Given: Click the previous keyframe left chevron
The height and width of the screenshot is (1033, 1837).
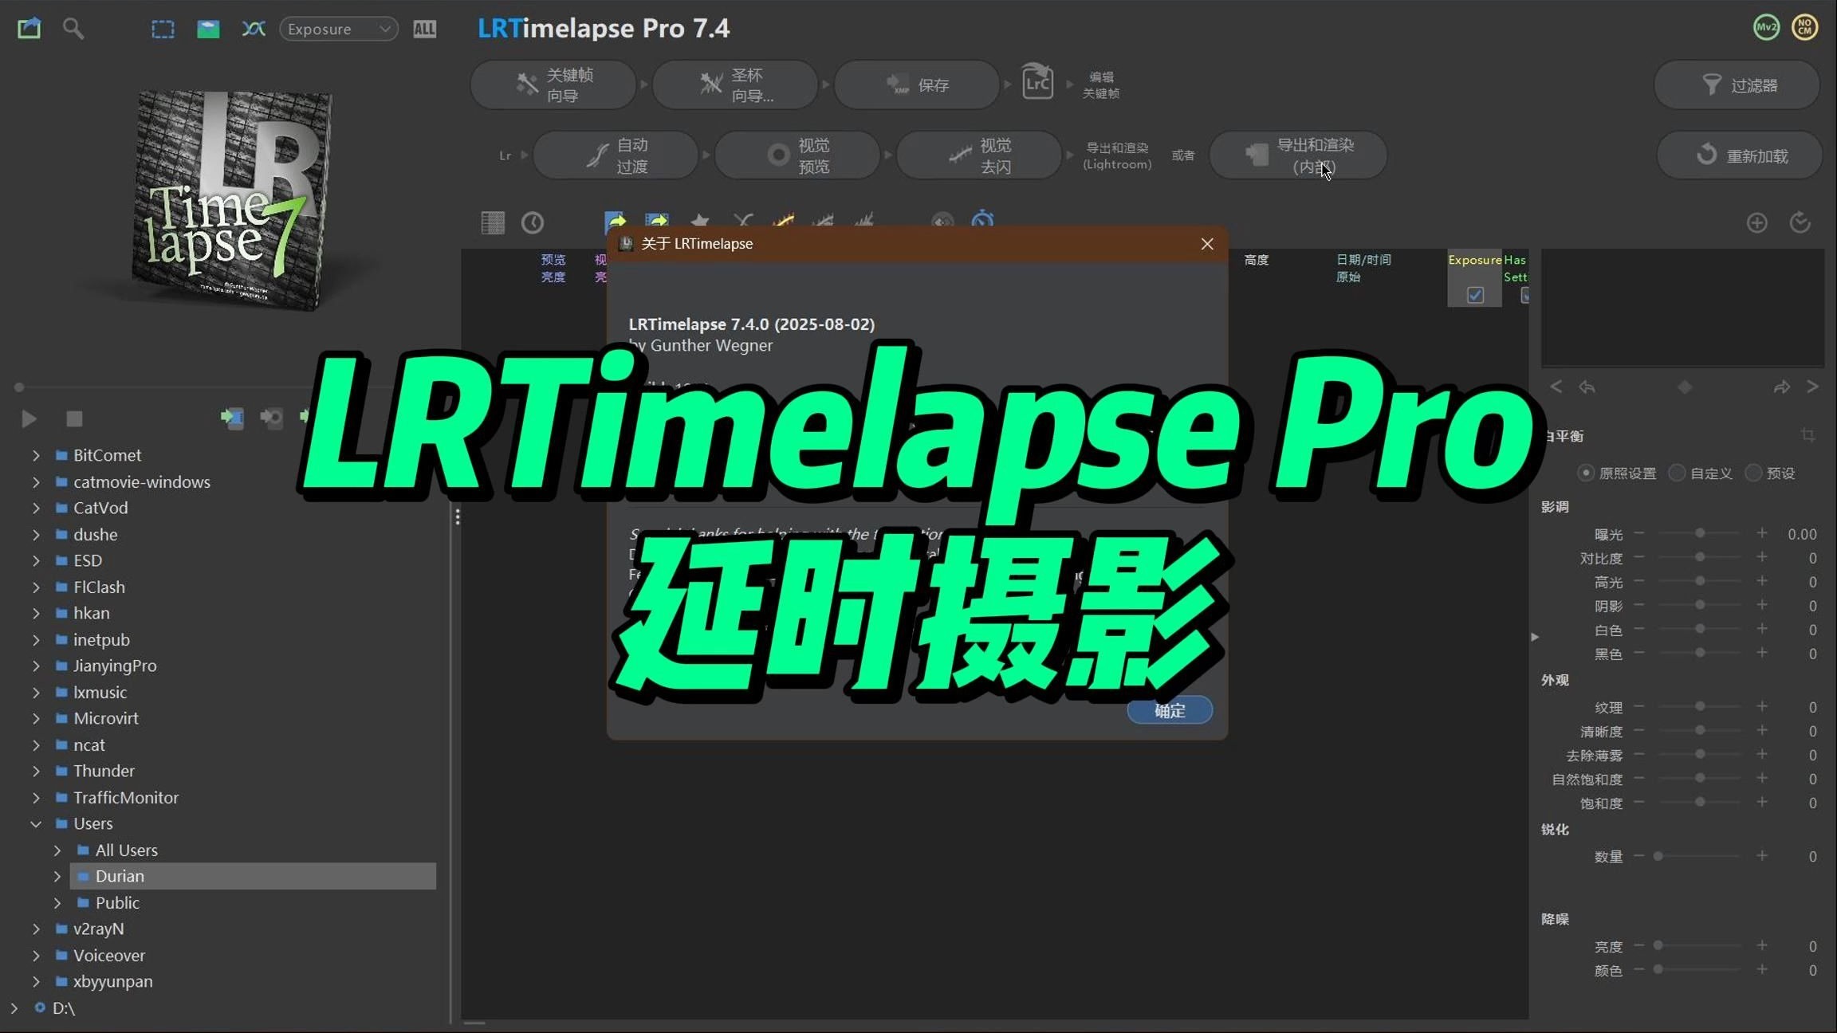Looking at the screenshot, I should click(1556, 387).
